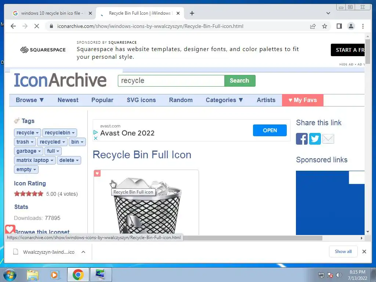Click the Squarespace logo
Image resolution: width=376 pixels, height=282 pixels.
point(43,50)
